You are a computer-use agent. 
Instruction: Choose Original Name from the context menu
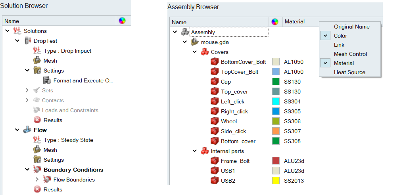[x=351, y=27]
